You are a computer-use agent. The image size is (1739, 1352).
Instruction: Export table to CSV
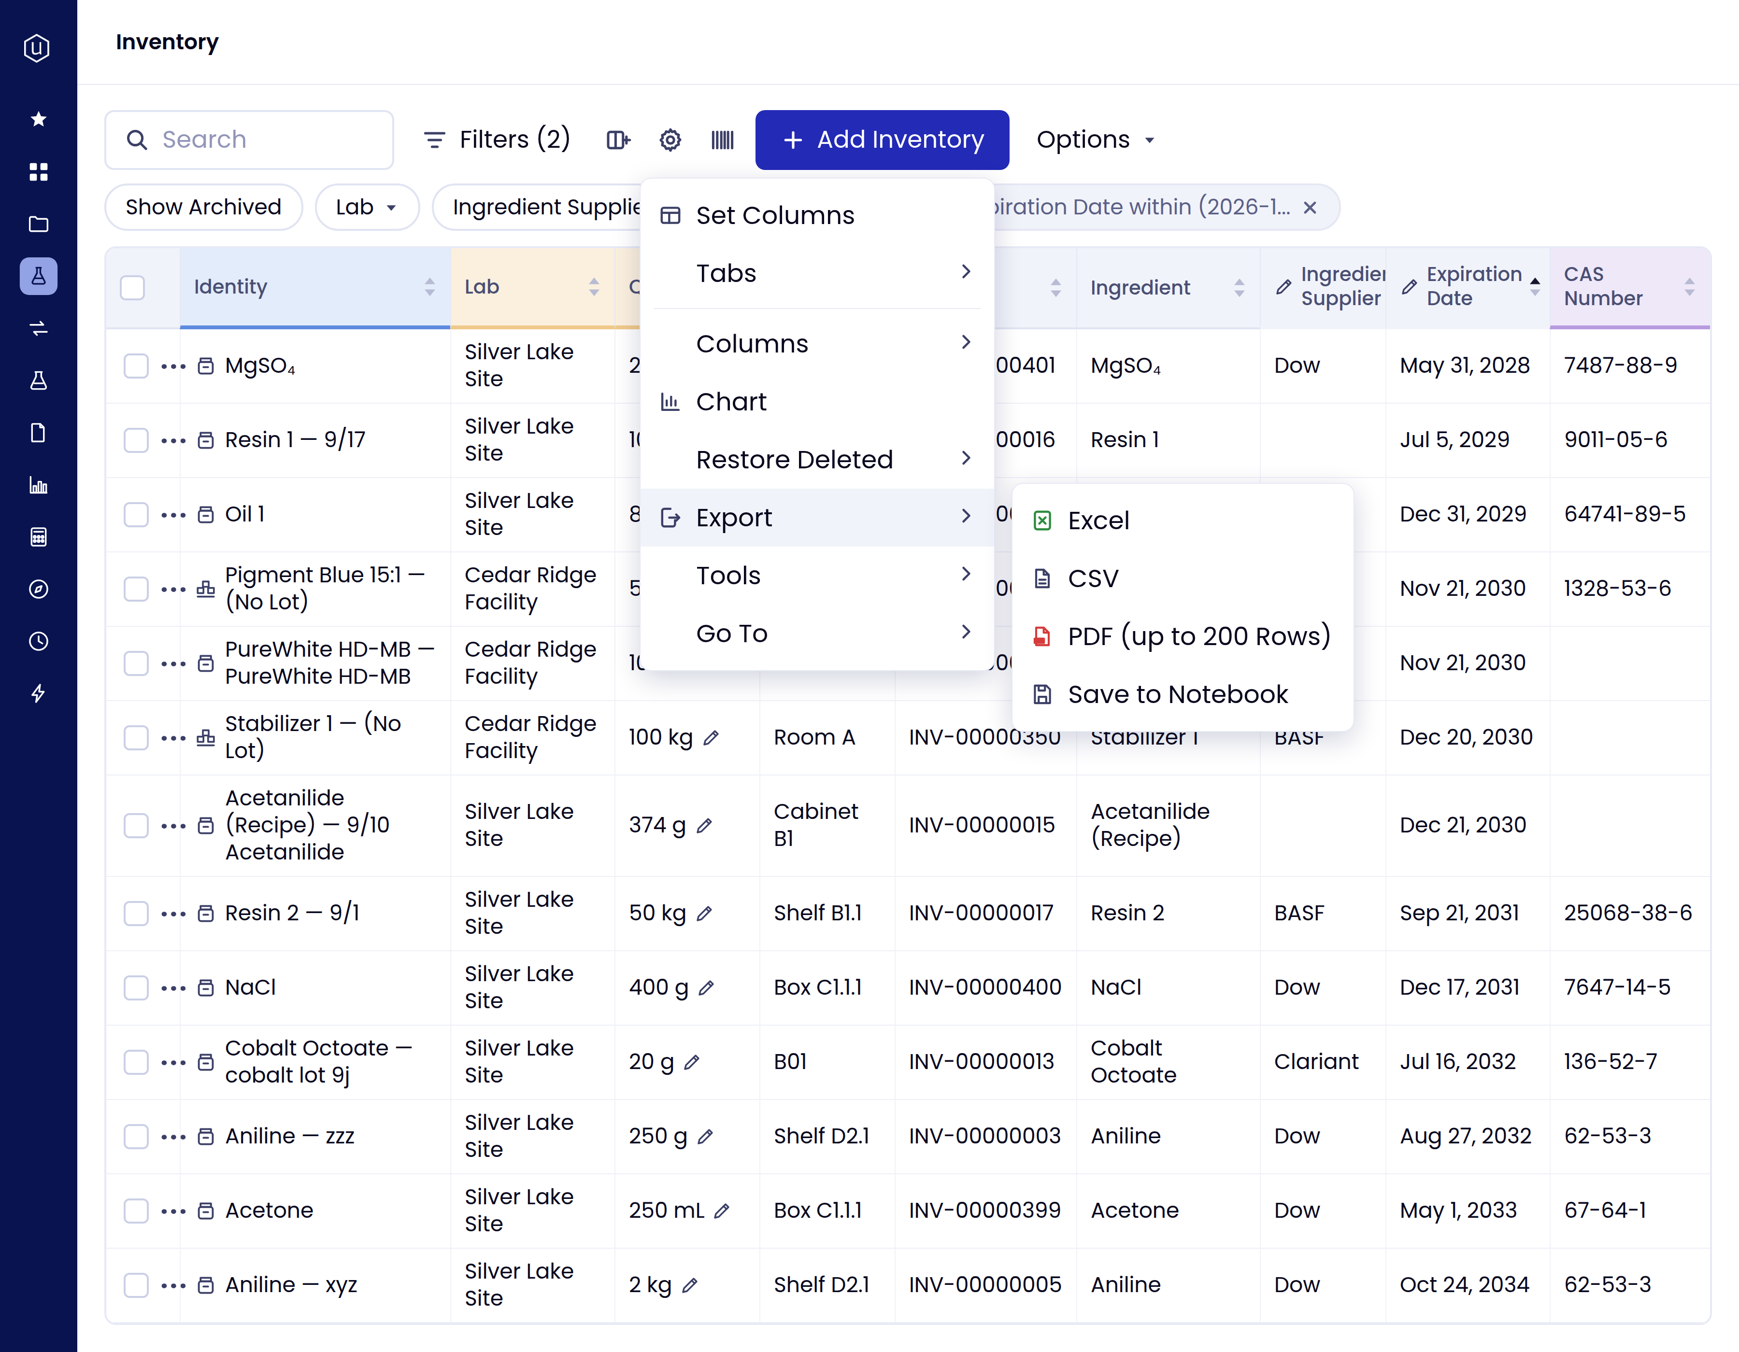point(1183,578)
